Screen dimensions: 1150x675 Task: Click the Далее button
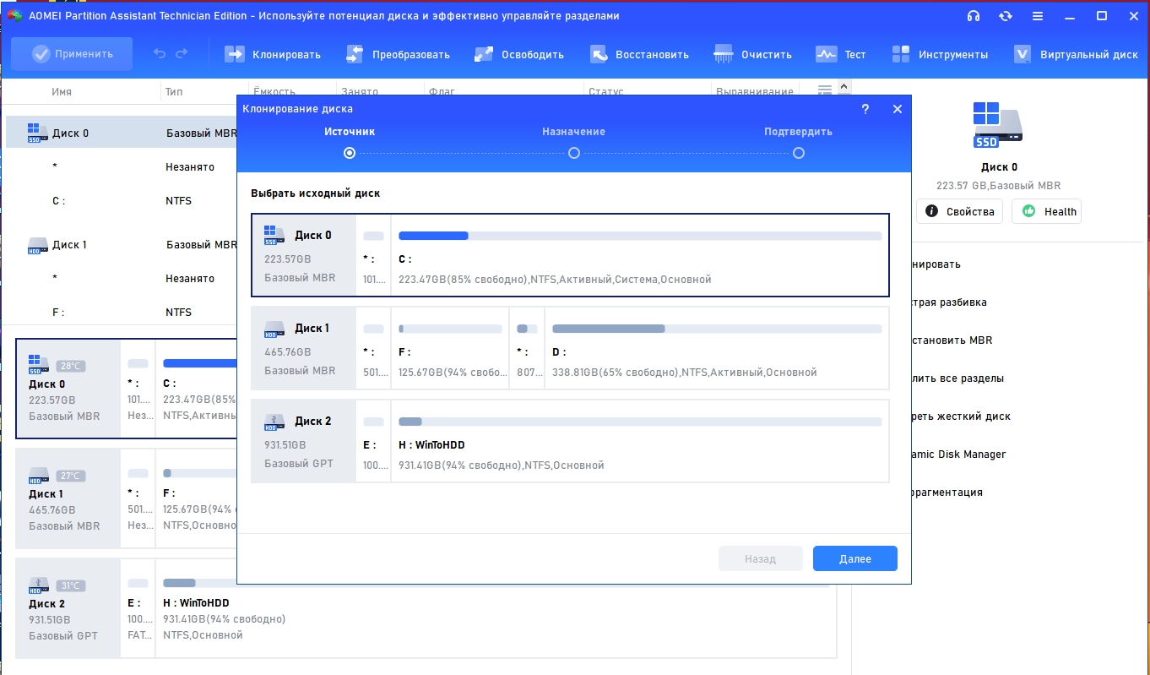click(x=855, y=558)
